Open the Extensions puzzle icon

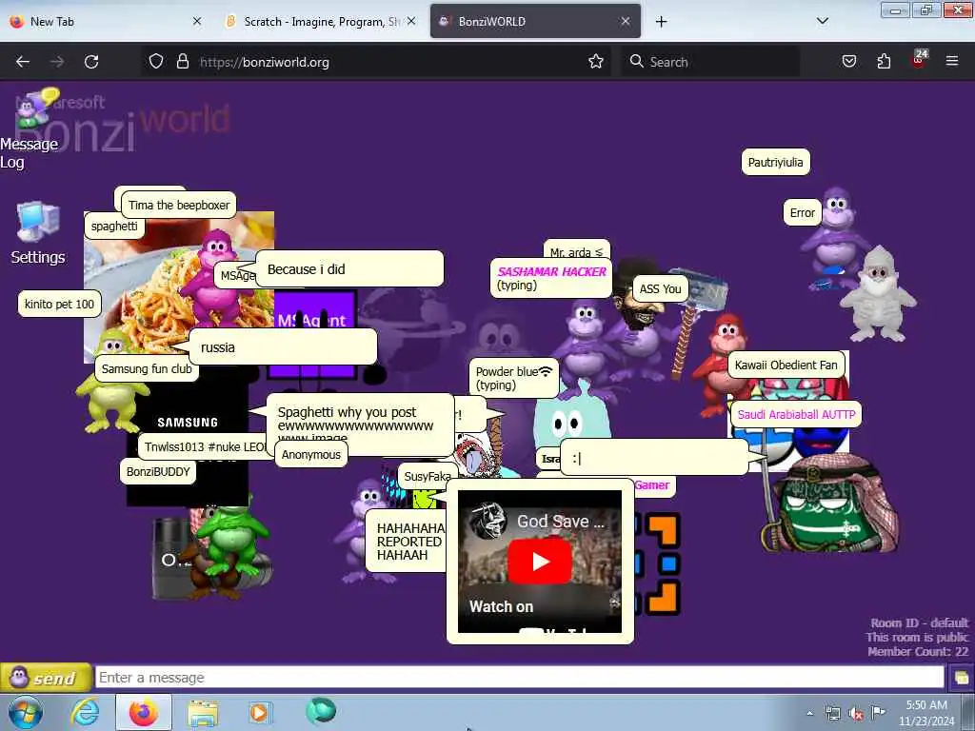884,62
